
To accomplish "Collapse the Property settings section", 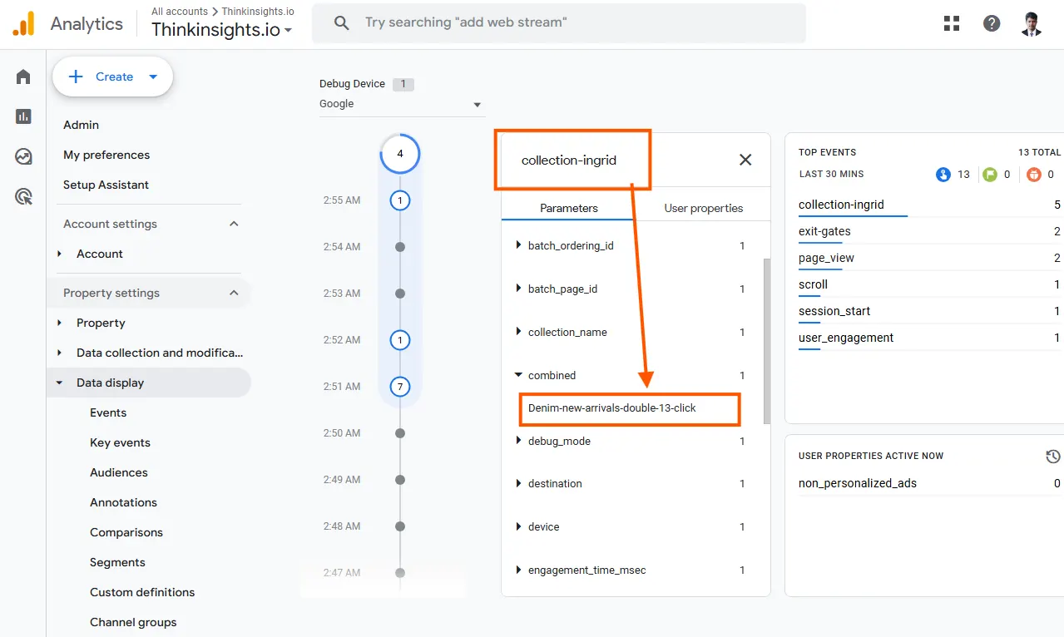I will click(x=234, y=293).
